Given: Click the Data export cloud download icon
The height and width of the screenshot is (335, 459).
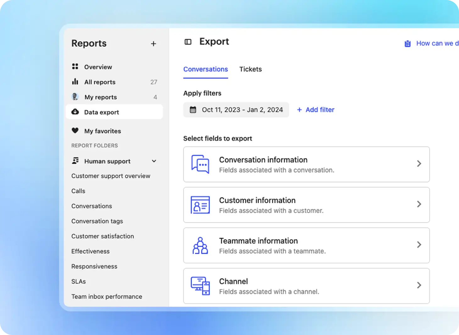Looking at the screenshot, I should 75,112.
